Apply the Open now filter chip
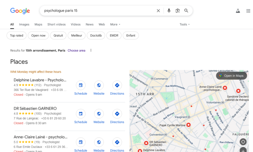253x152 pixels. tap(38, 35)
